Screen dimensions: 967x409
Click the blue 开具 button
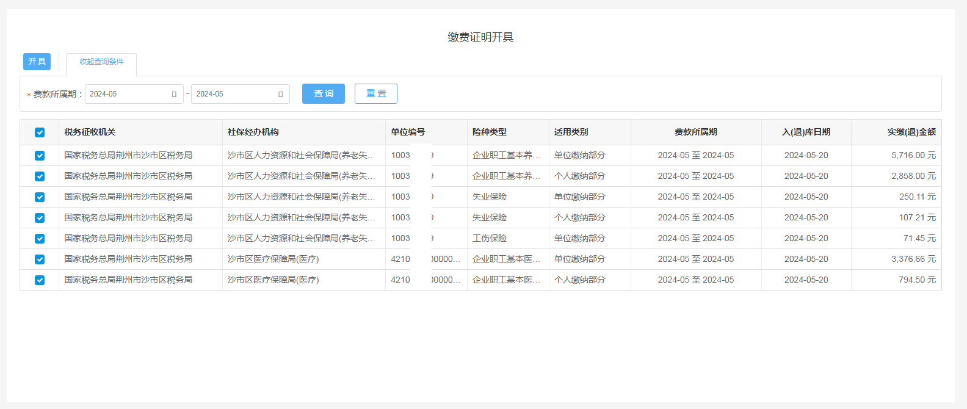click(37, 62)
